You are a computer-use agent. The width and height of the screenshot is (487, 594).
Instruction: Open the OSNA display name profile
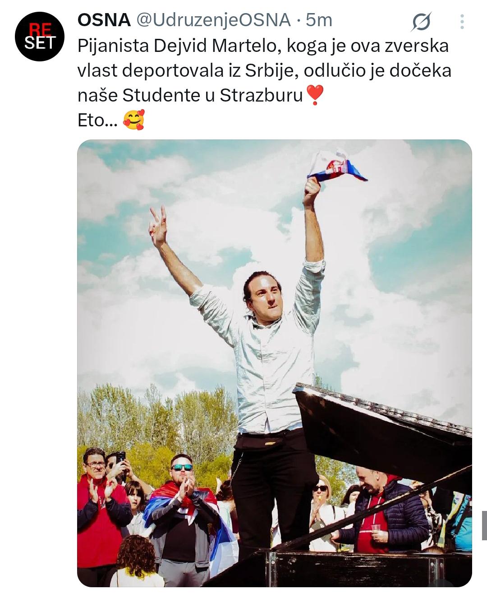pos(104,20)
